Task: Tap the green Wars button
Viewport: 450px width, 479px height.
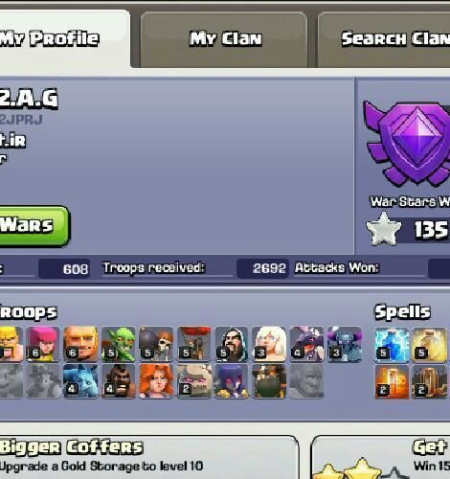Action: point(34,226)
